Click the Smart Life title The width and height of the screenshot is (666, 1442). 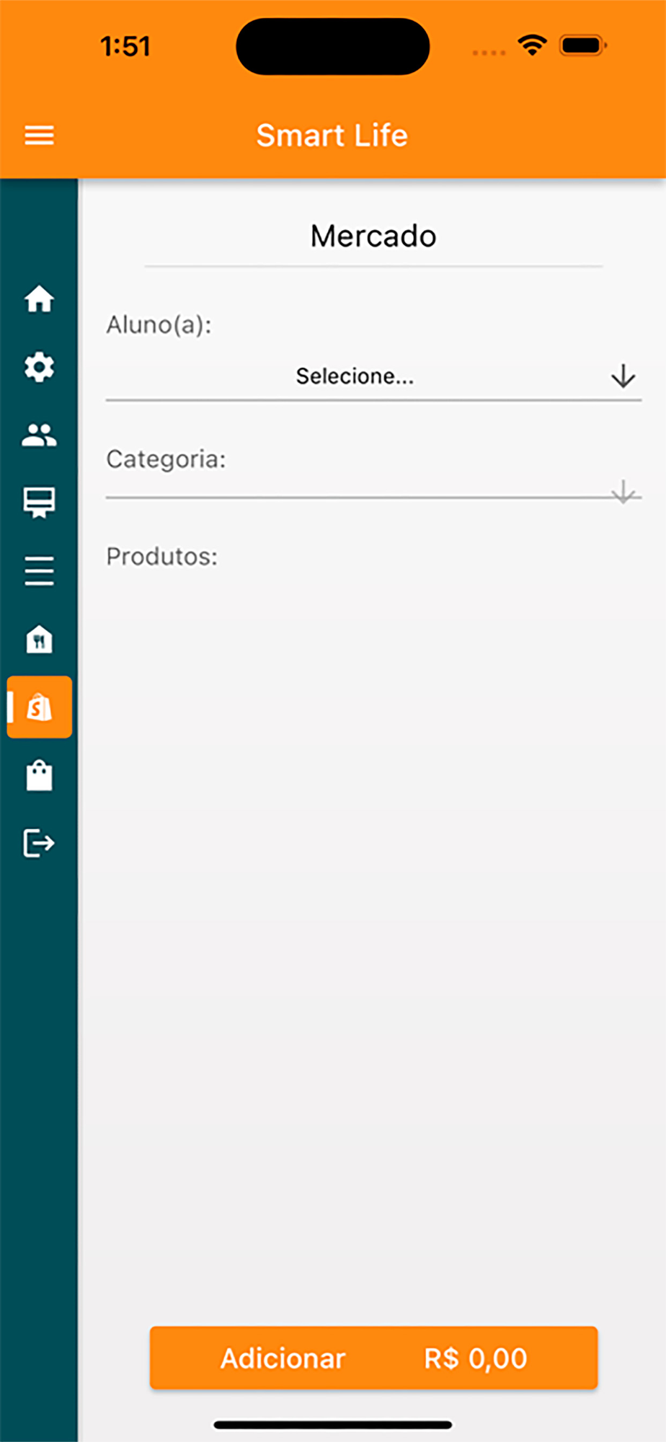(332, 136)
